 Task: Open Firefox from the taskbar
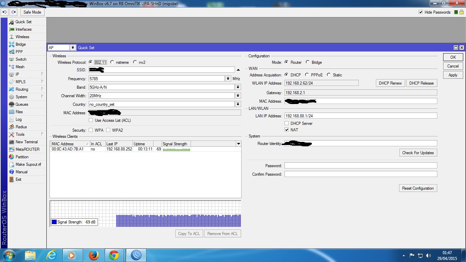[93, 255]
